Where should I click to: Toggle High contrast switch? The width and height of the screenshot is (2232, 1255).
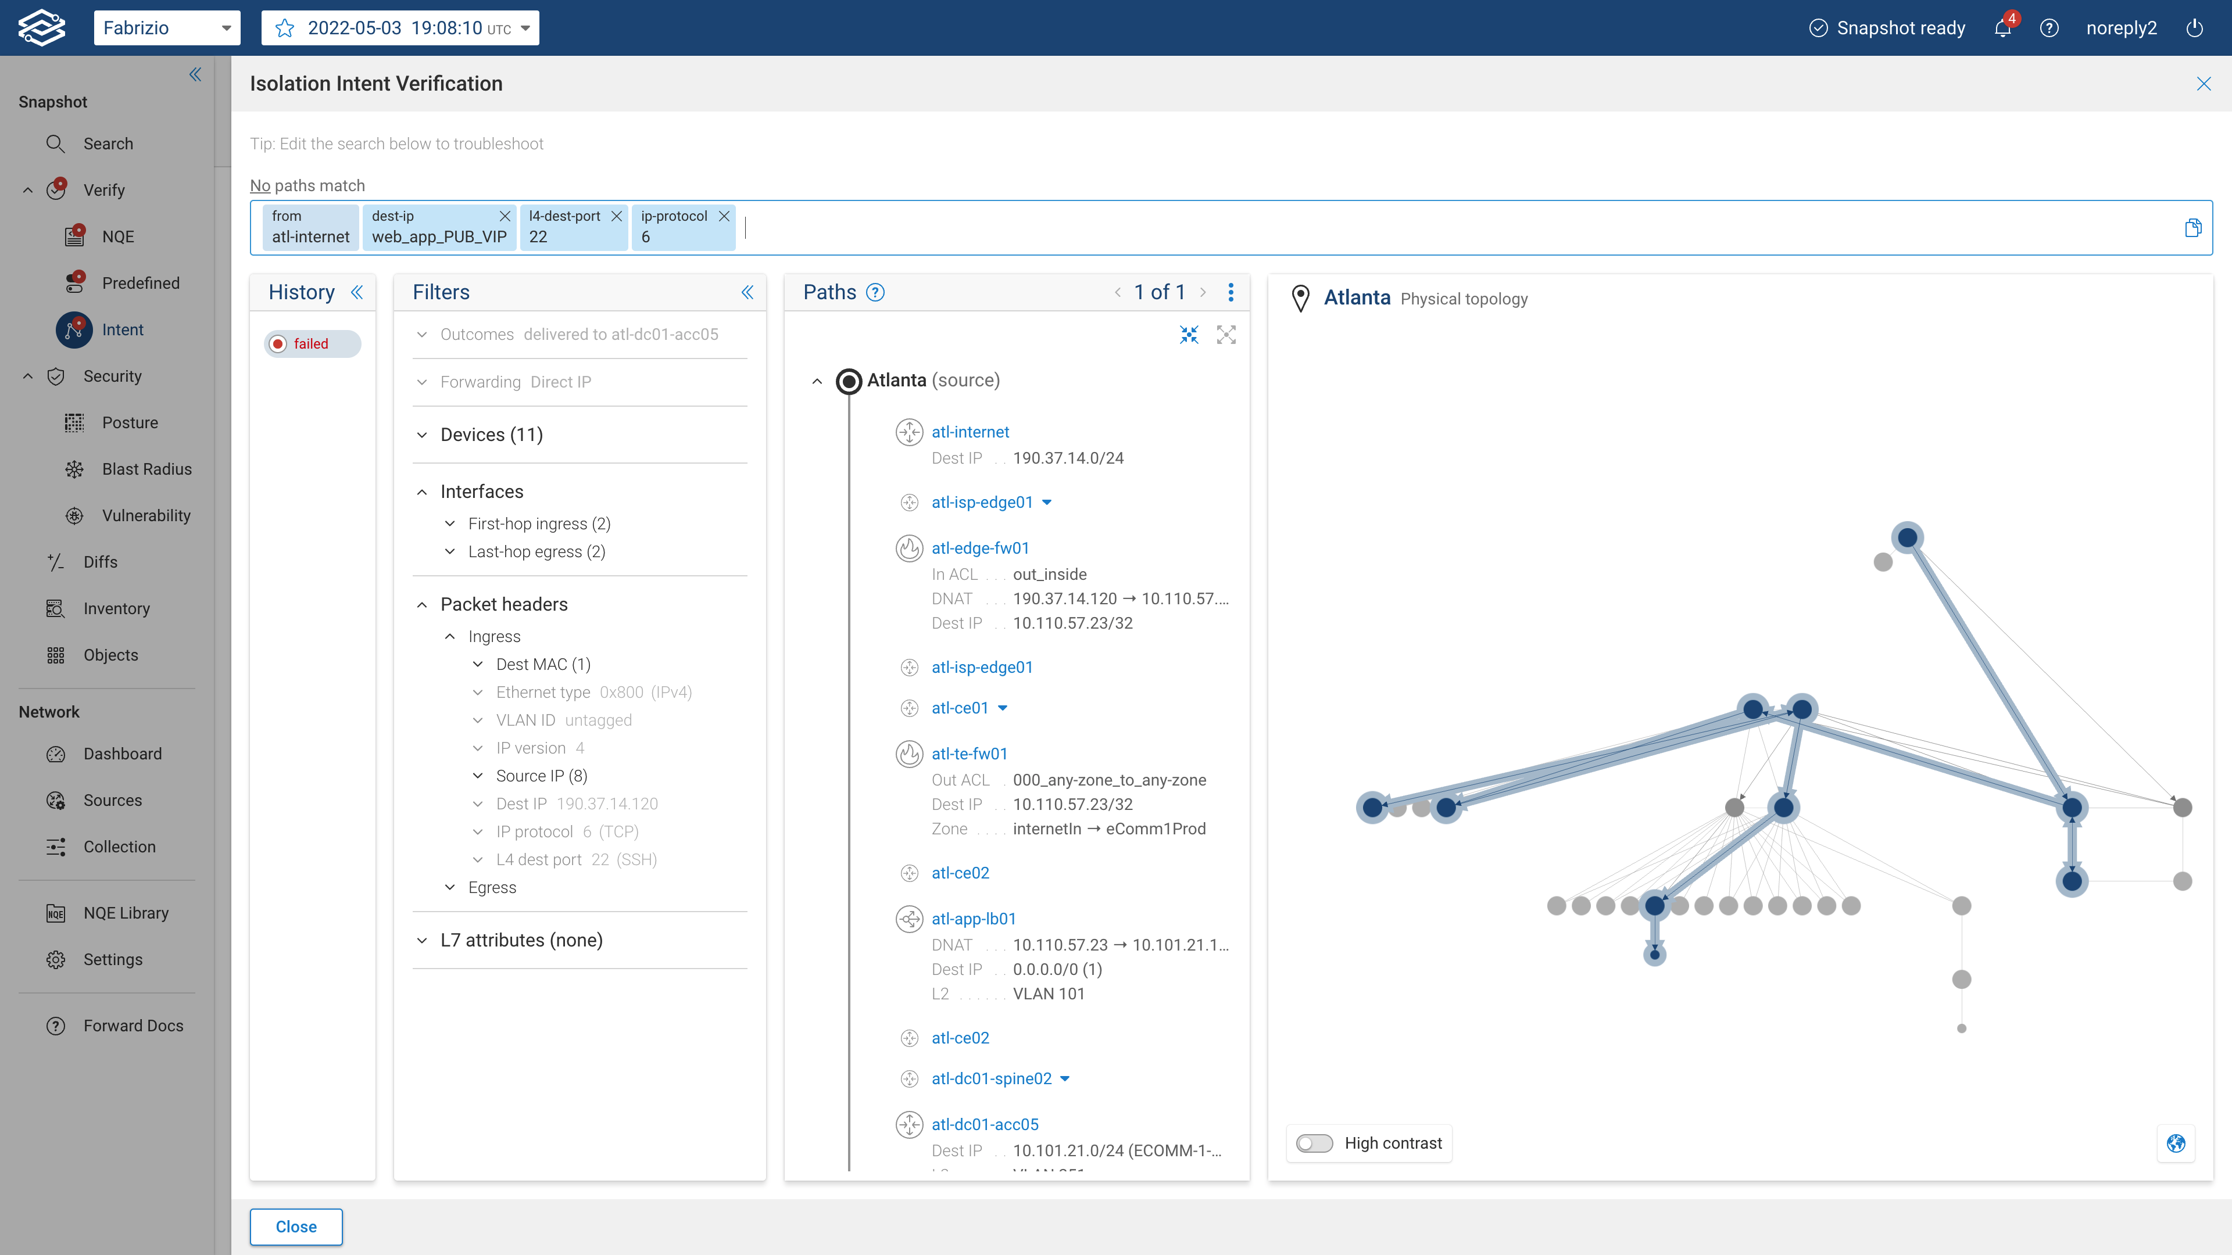(x=1314, y=1143)
